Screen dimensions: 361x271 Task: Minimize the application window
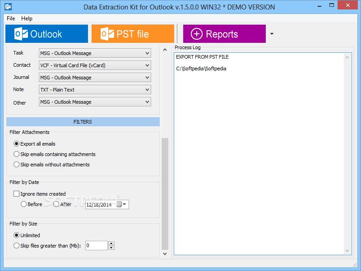point(319,6)
